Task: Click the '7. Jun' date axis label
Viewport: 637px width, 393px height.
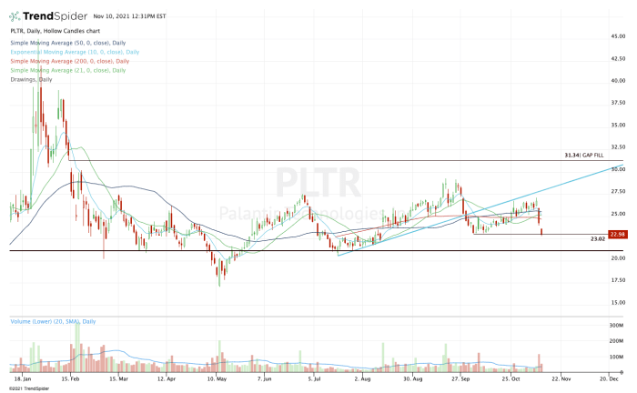Action: (265, 379)
